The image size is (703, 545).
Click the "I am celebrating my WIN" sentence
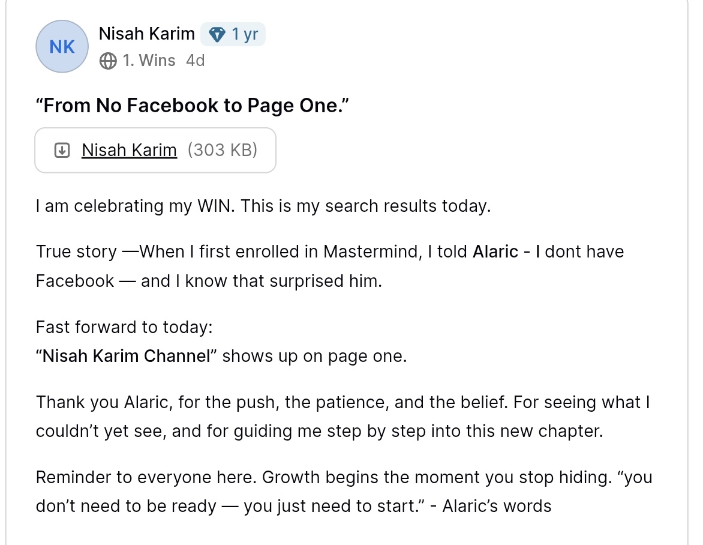click(x=136, y=206)
